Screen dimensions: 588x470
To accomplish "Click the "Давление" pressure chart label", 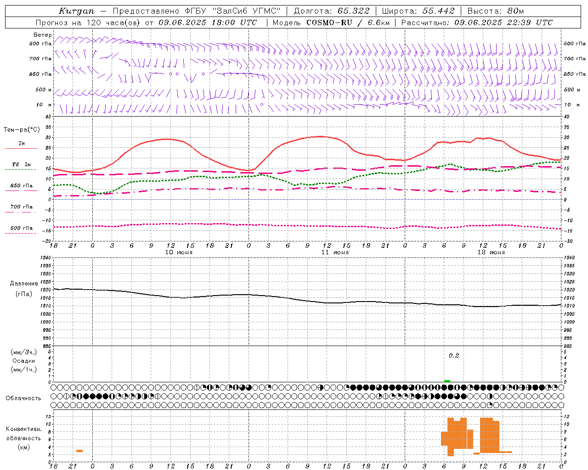I will [24, 284].
